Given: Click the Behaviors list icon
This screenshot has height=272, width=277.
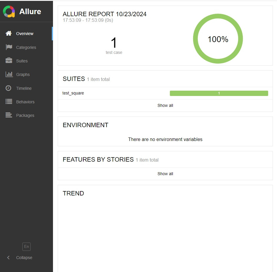Looking at the screenshot, I should [x=9, y=102].
